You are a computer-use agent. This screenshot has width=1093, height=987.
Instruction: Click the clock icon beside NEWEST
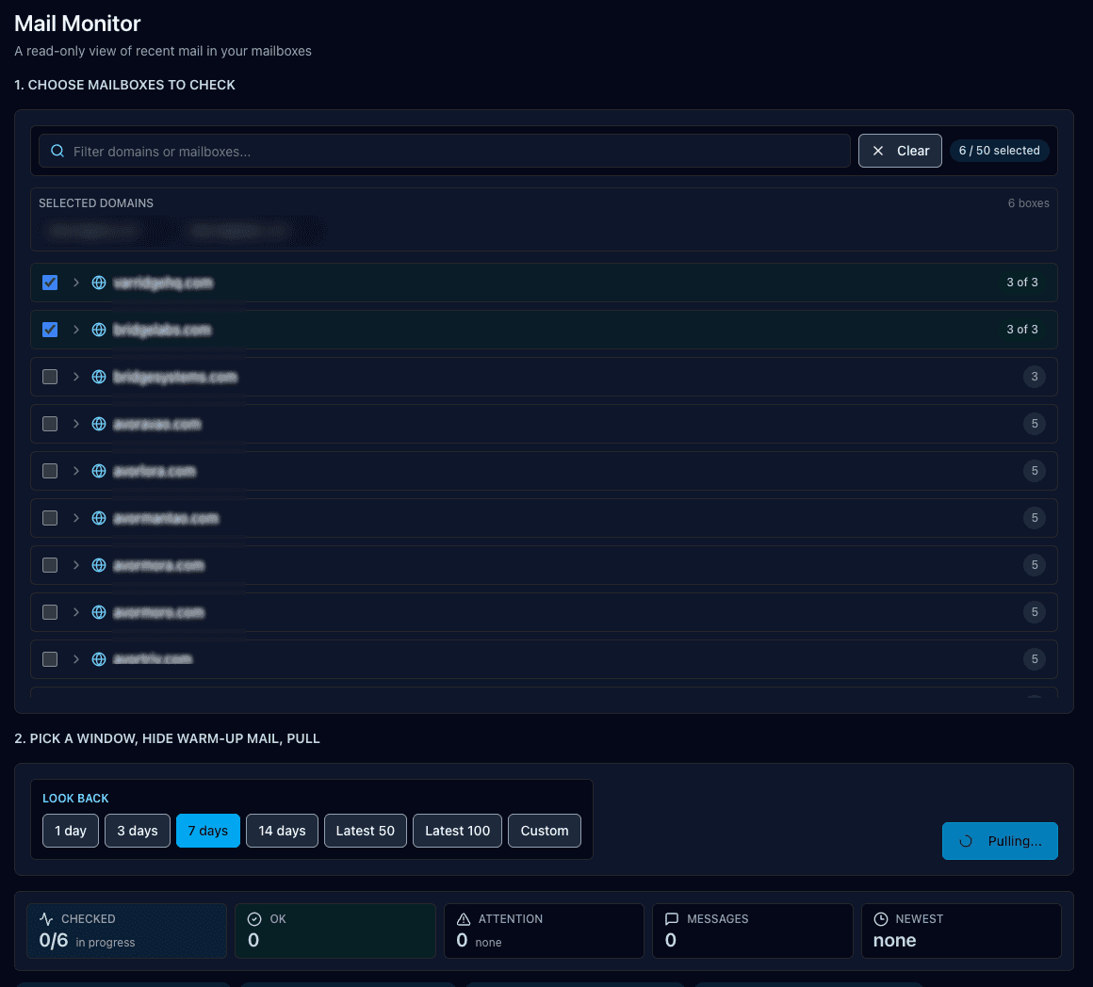click(881, 919)
